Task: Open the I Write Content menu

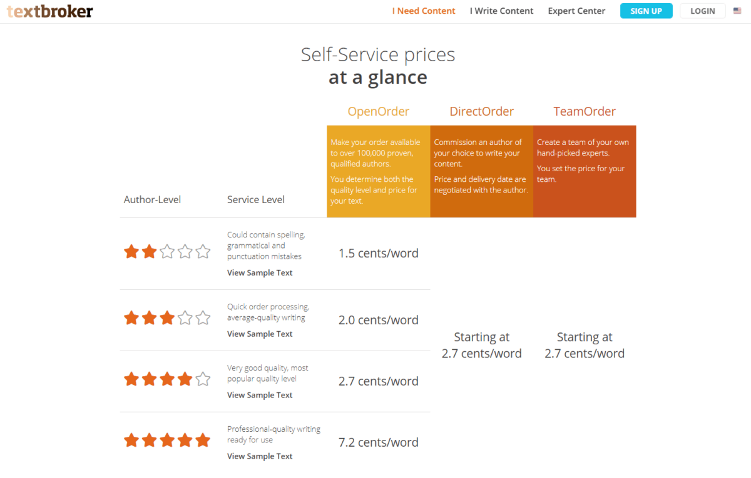Action: (502, 11)
